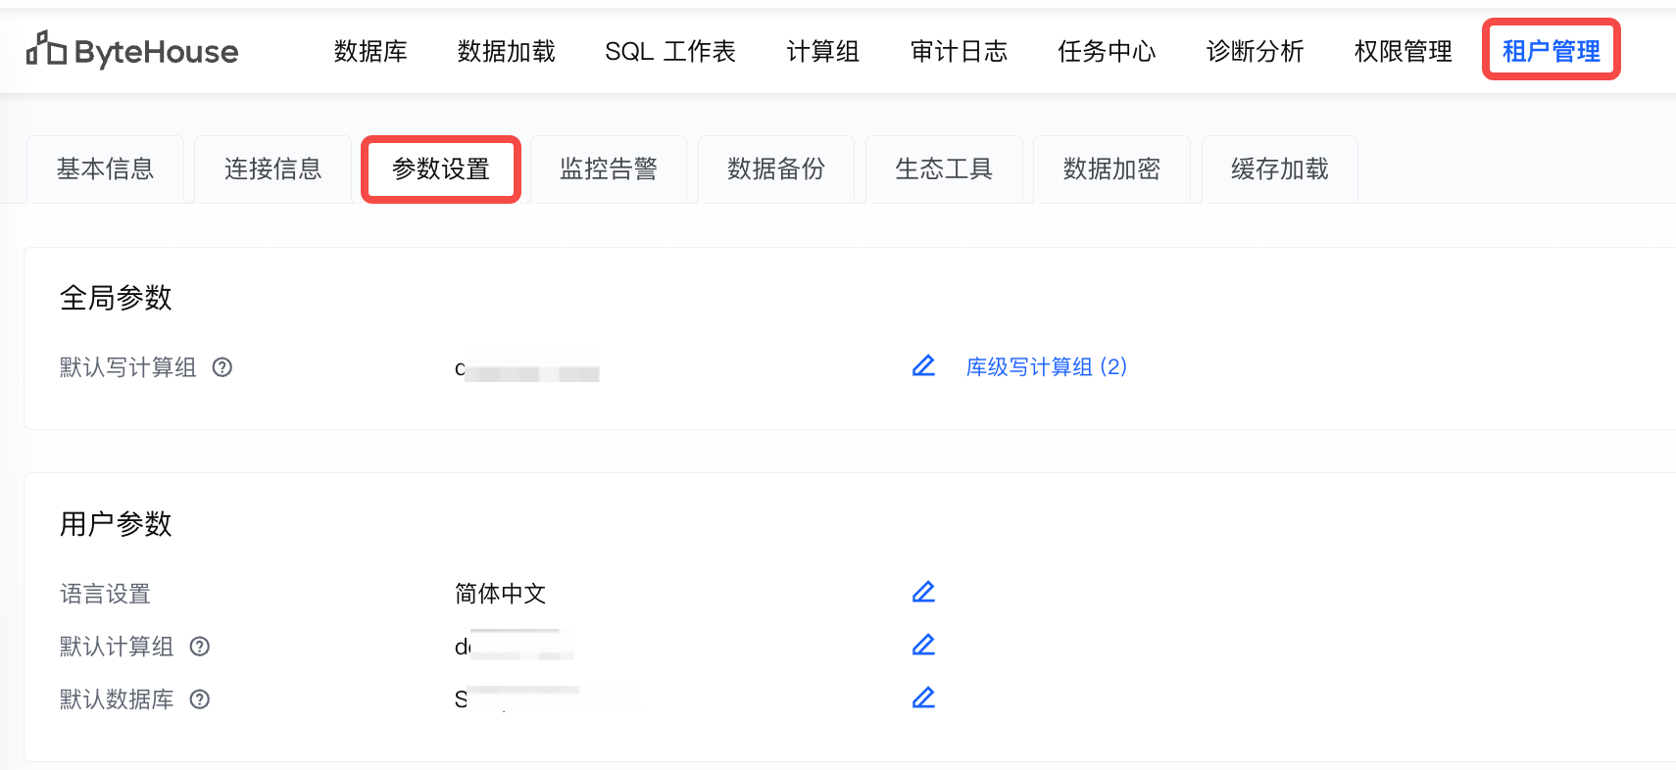Open the 缓存加载 tab
The image size is (1676, 770).
pos(1279,169)
